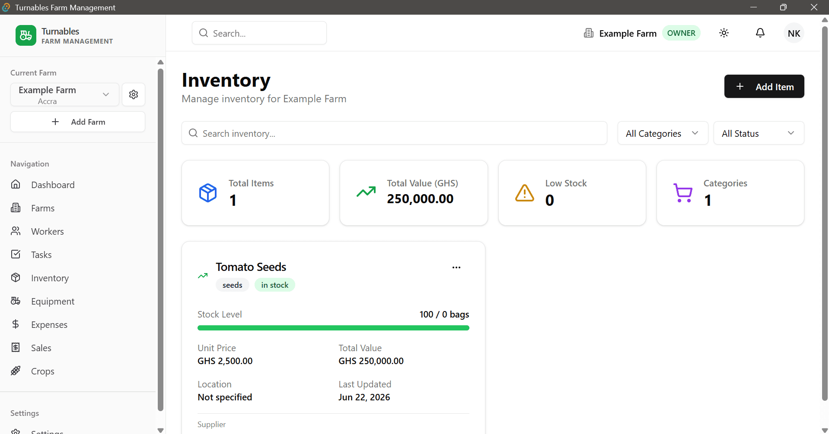
Task: Focus the Search inventory field
Action: (394, 133)
